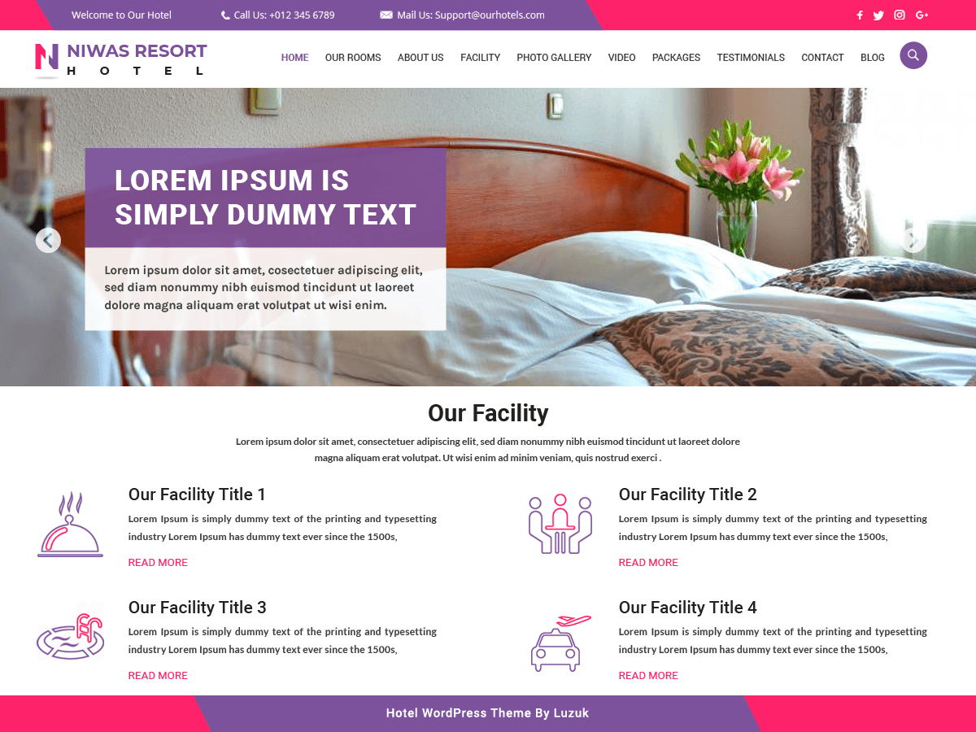Open the Facebook social icon
The width and height of the screenshot is (976, 732).
(860, 15)
